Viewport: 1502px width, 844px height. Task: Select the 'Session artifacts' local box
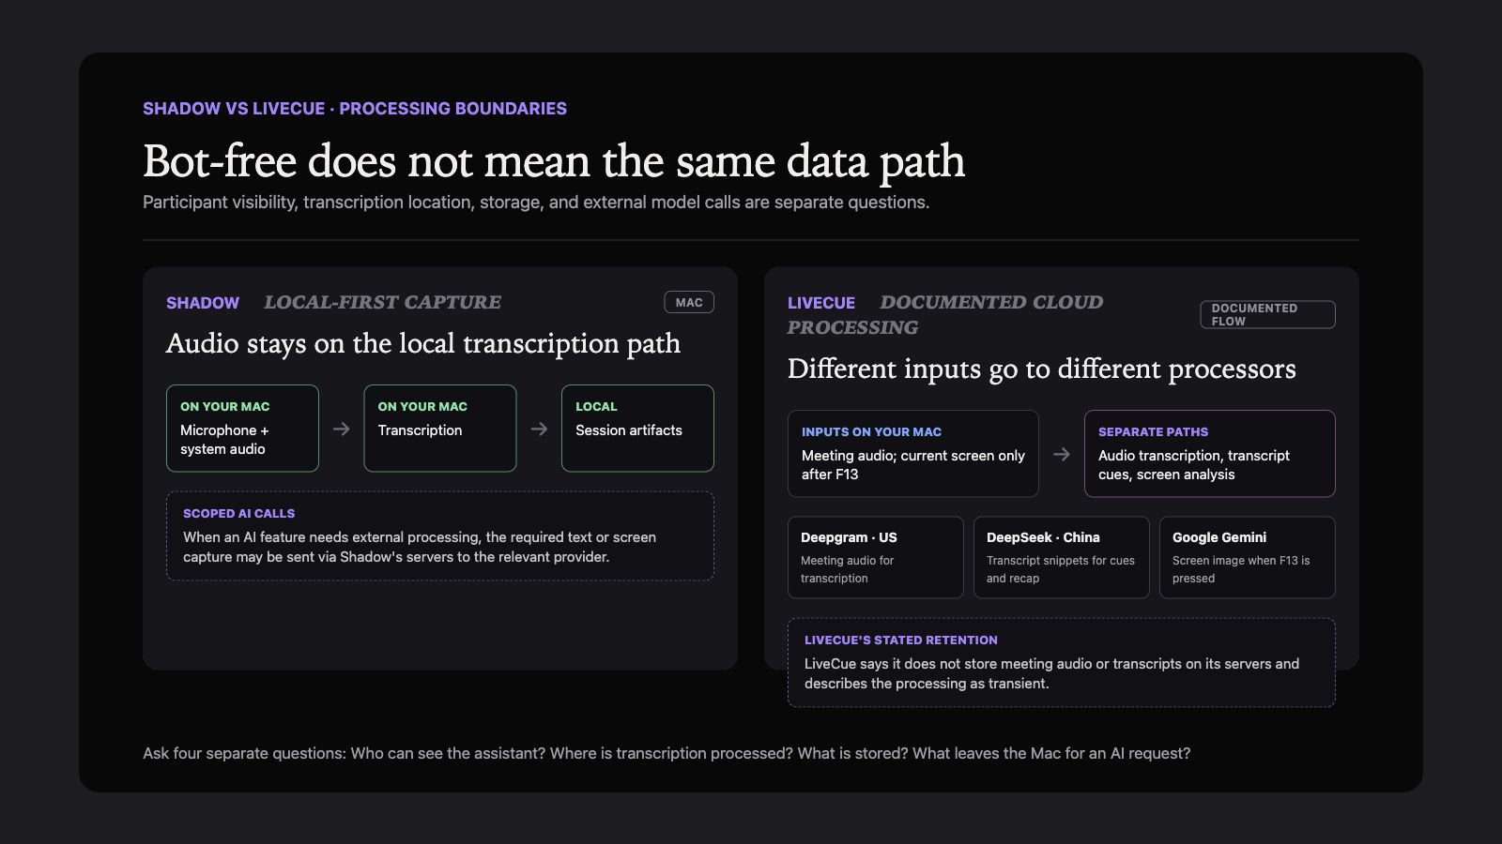point(637,429)
